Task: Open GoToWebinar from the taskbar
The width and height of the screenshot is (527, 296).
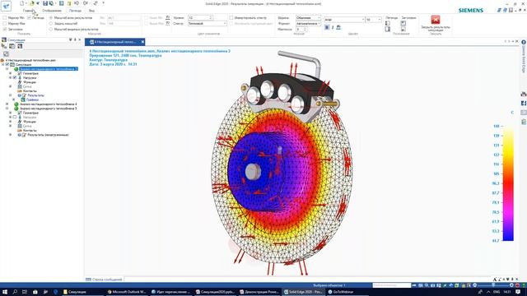Action: 341,292
